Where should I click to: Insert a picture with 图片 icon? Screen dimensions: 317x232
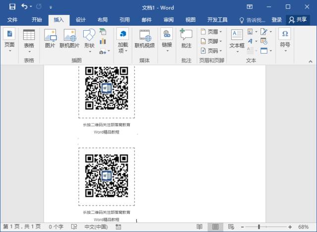(50, 39)
